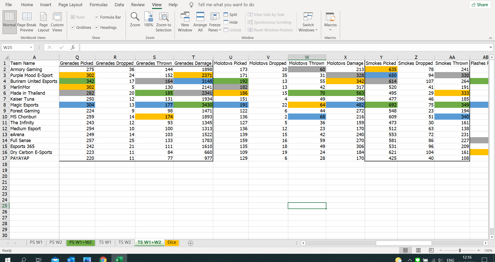The height and width of the screenshot is (262, 495).
Task: Select Page Break Preview in status bar
Action: tap(431, 250)
